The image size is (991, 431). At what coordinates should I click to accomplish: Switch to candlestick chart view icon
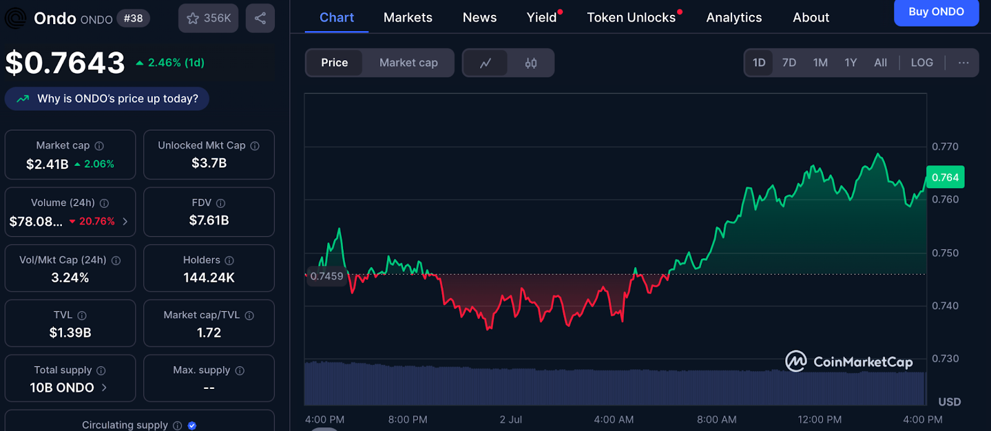point(531,63)
